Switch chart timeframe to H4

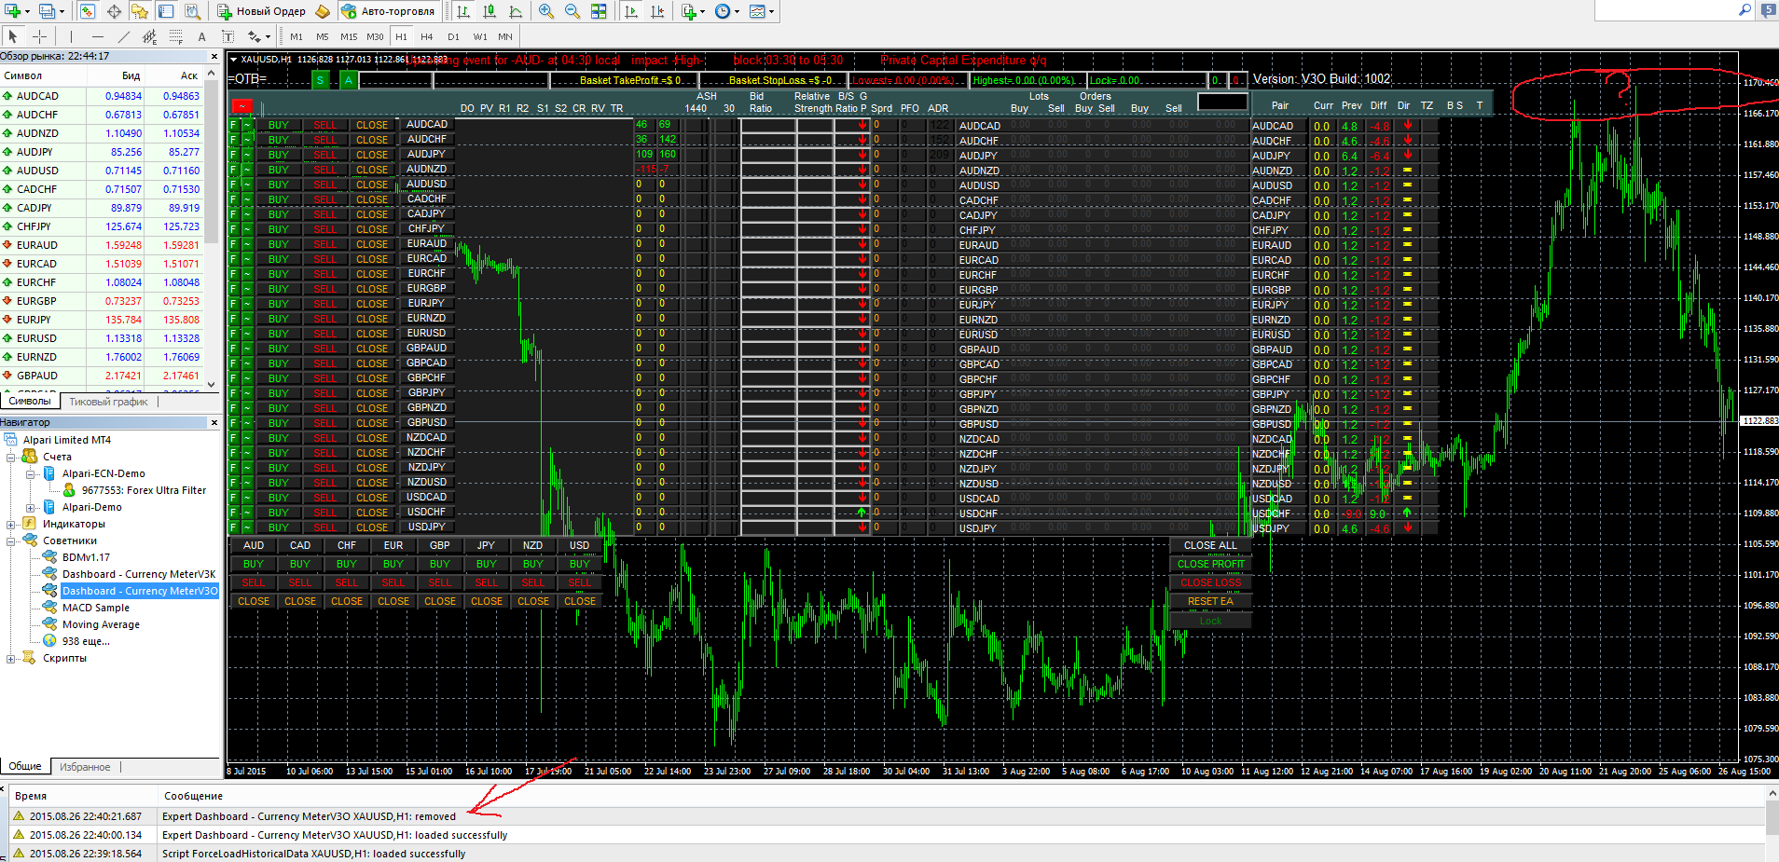(427, 36)
